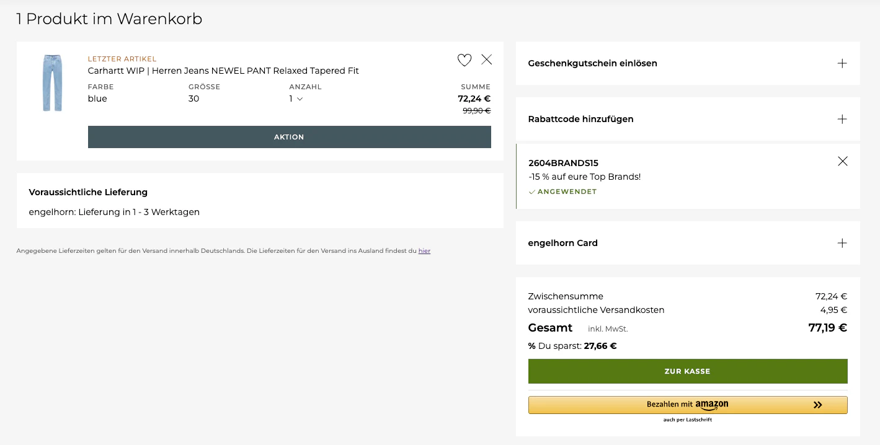Expand Rabattcode hinzufügen with plus icon
The image size is (880, 445).
click(842, 119)
